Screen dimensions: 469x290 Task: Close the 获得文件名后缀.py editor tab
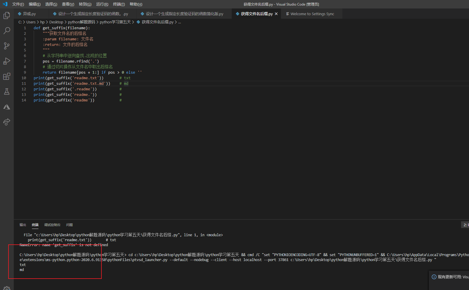point(276,14)
